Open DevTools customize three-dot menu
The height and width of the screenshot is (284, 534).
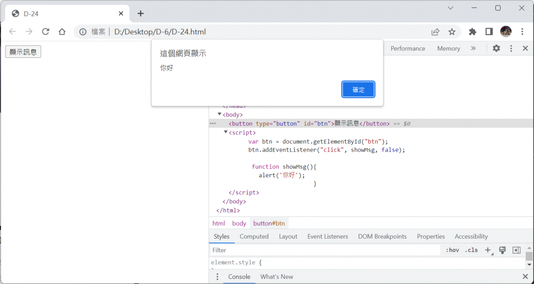coord(511,48)
